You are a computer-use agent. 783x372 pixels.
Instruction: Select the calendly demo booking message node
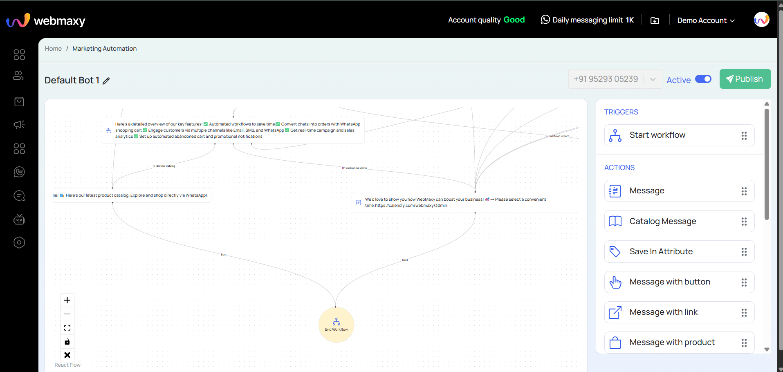click(465, 202)
